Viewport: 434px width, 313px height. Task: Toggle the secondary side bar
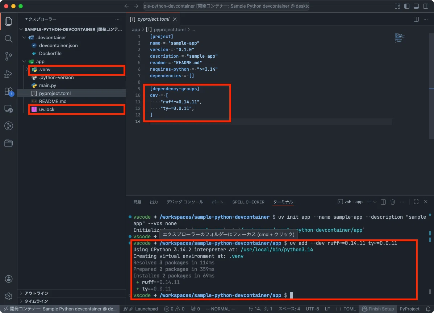click(425, 6)
